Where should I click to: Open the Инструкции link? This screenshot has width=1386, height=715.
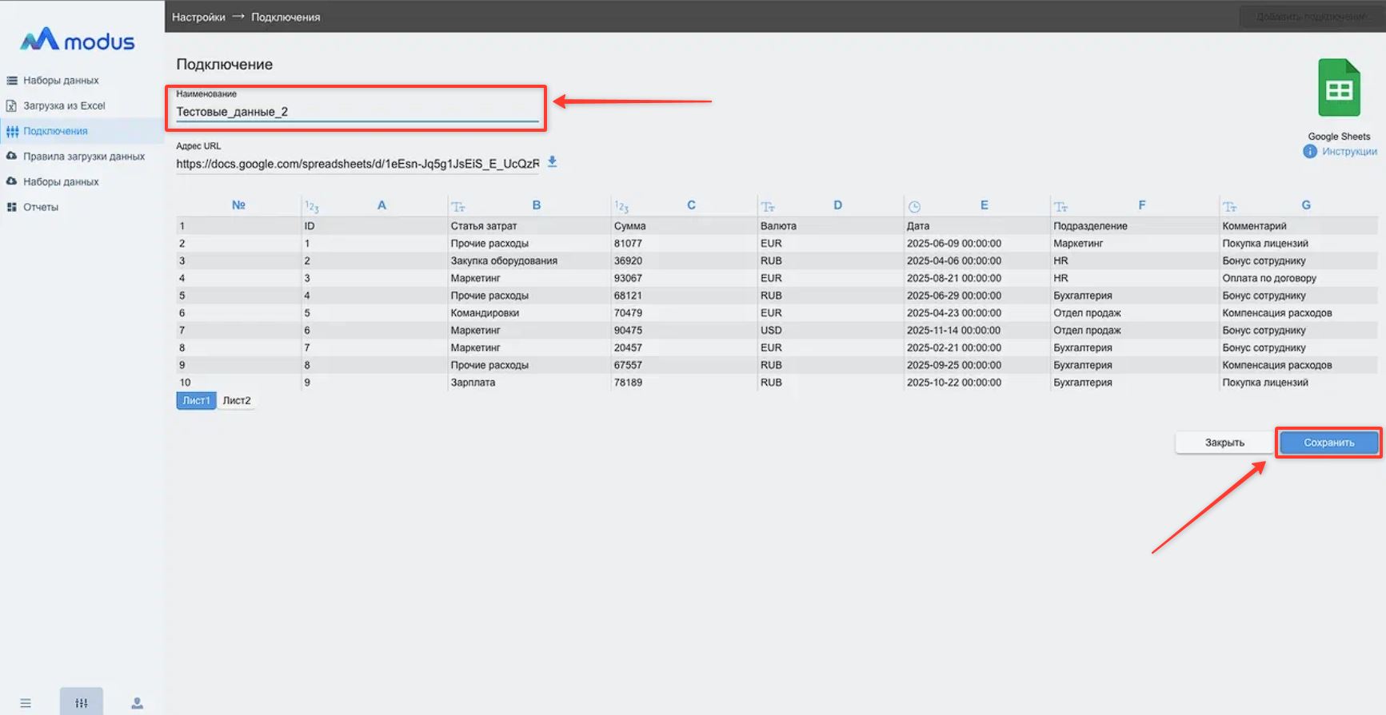1349,152
